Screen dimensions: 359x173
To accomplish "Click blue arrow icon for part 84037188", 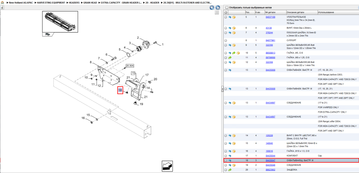I will [230, 17].
